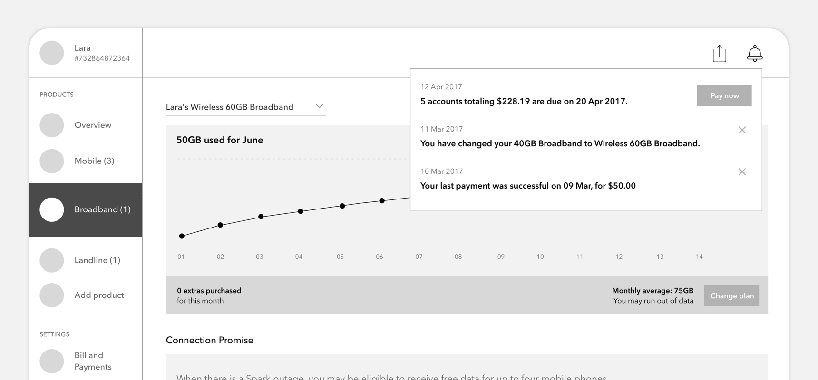Click the day 04 data point on graph
The image size is (818, 380).
tap(301, 211)
